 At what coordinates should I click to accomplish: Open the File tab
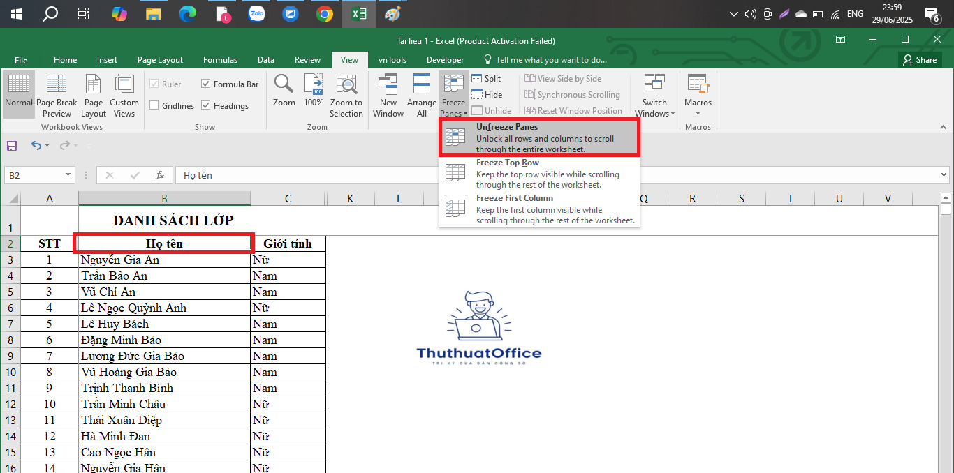click(21, 60)
